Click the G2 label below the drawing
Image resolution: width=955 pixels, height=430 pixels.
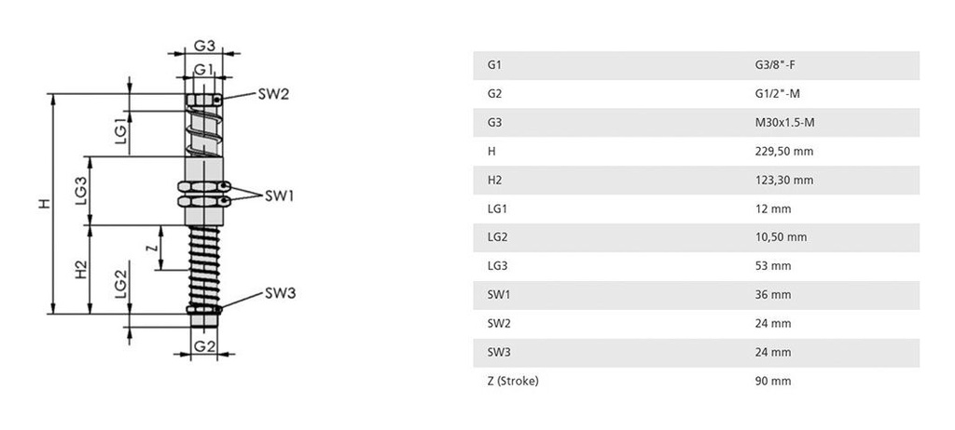point(205,346)
